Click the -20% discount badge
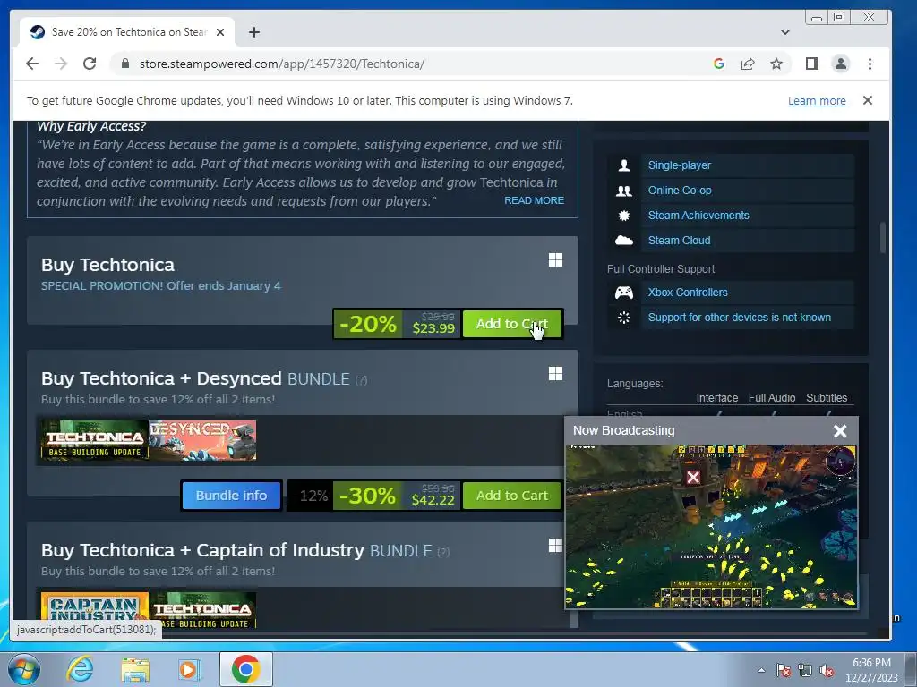The image size is (917, 687). (x=368, y=324)
